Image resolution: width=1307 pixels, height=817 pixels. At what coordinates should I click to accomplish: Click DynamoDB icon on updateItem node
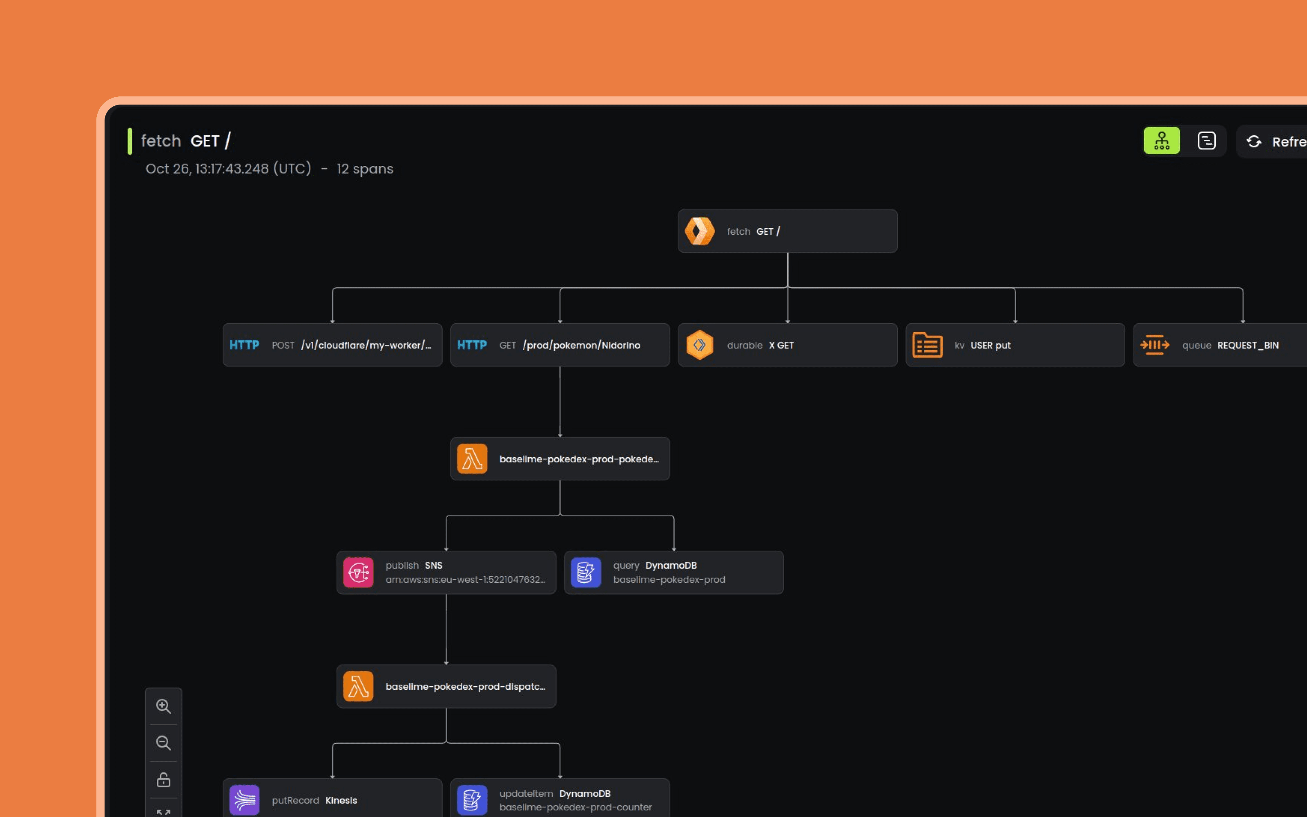click(x=471, y=800)
